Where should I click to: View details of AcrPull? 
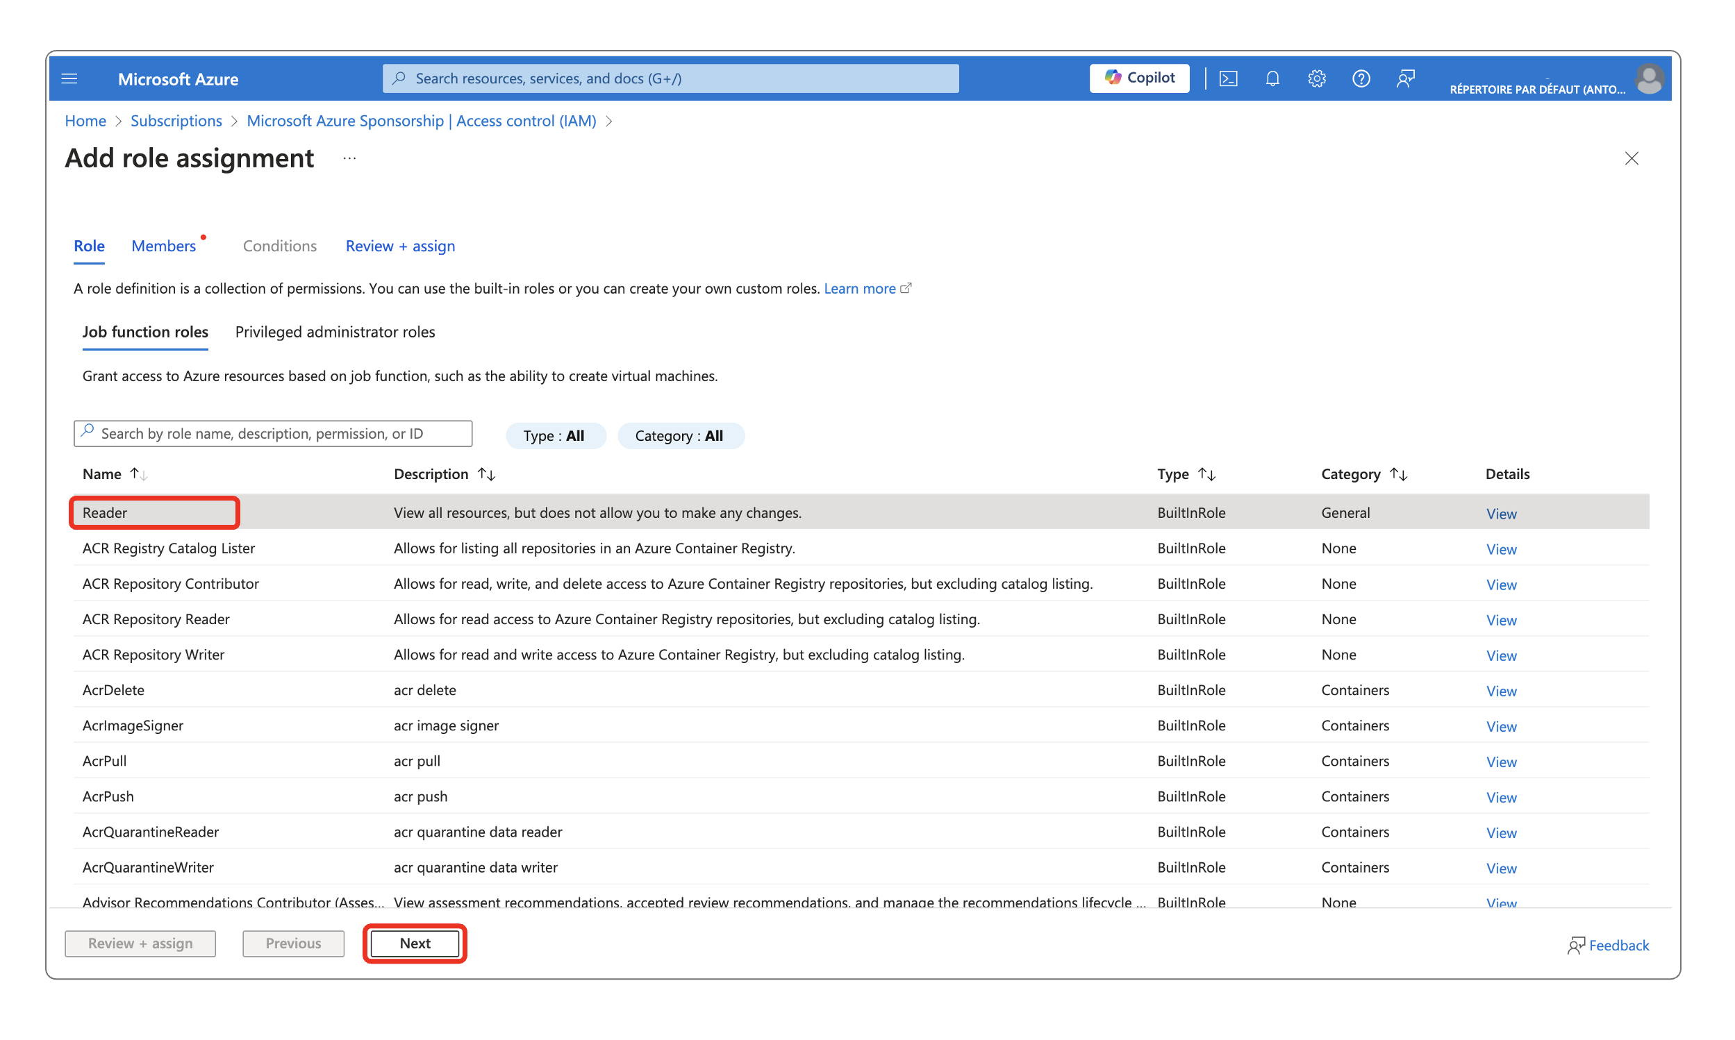tap(1500, 761)
